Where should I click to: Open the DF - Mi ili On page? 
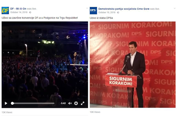18,9
